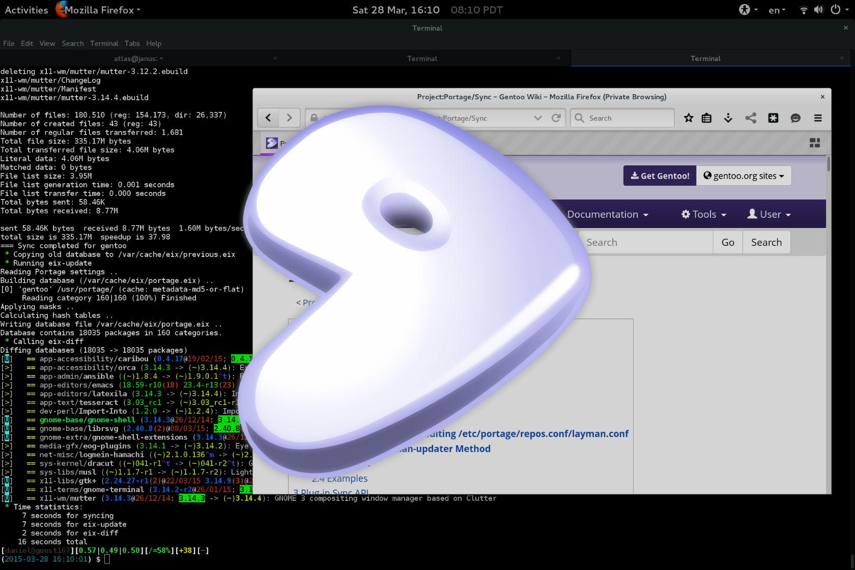Open the en keyboard layout menu
This screenshot has height=570, width=855.
777,10
